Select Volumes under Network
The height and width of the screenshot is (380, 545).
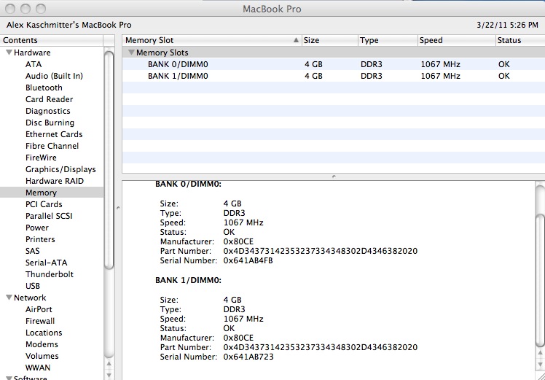pyautogui.click(x=42, y=356)
